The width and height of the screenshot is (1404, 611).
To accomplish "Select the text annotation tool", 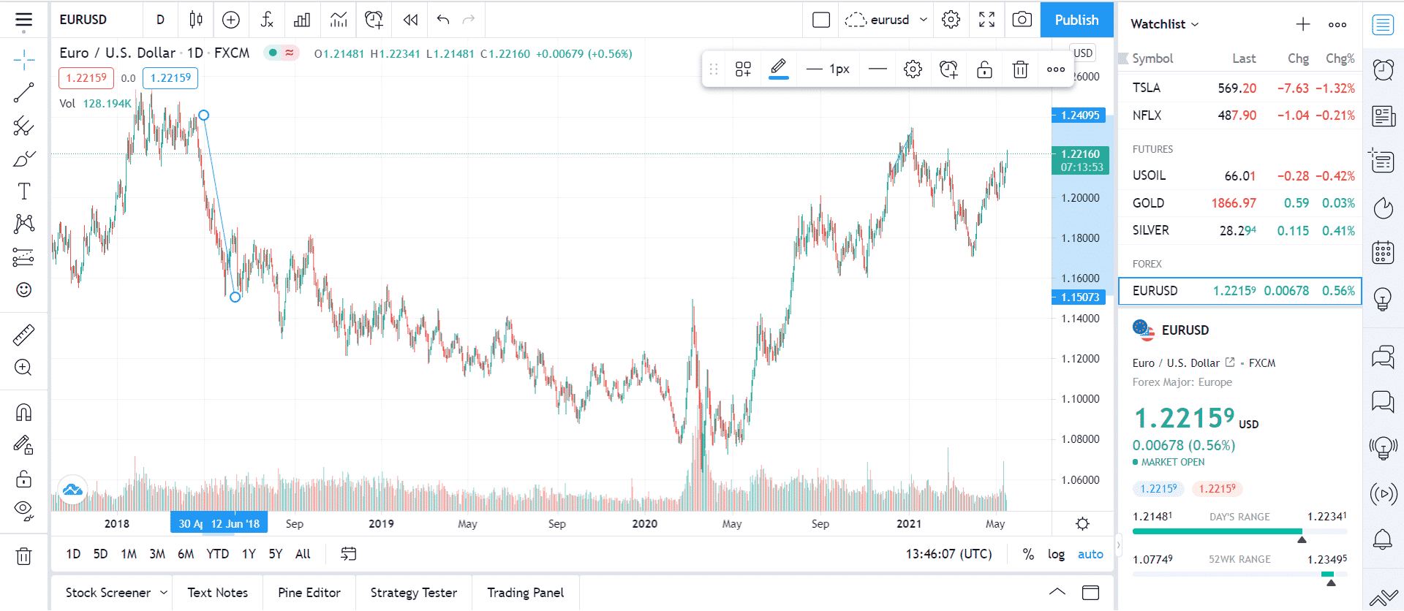I will 23,191.
